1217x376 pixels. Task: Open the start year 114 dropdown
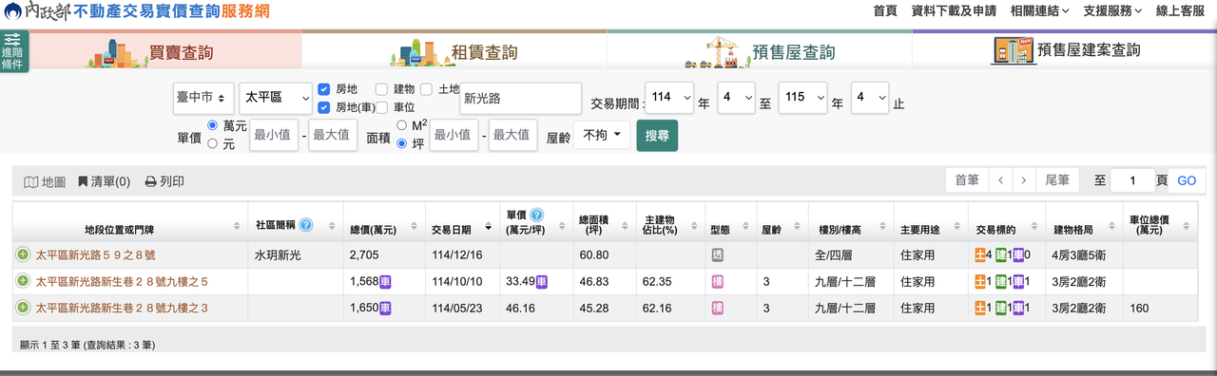[x=668, y=98]
